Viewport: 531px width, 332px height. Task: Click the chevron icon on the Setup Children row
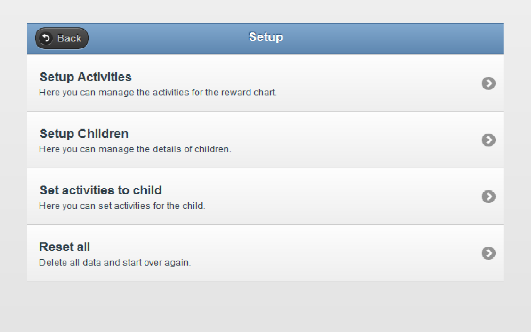tap(489, 140)
